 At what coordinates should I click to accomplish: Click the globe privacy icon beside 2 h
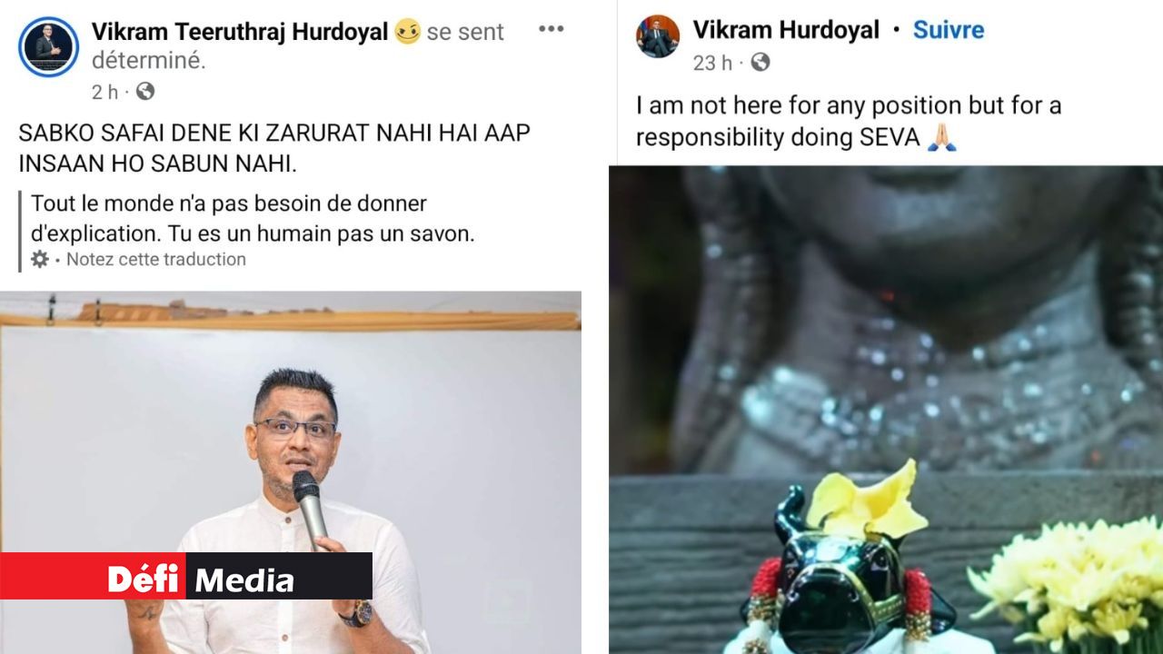[x=145, y=92]
